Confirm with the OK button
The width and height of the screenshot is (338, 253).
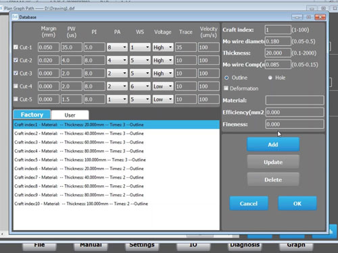click(297, 204)
